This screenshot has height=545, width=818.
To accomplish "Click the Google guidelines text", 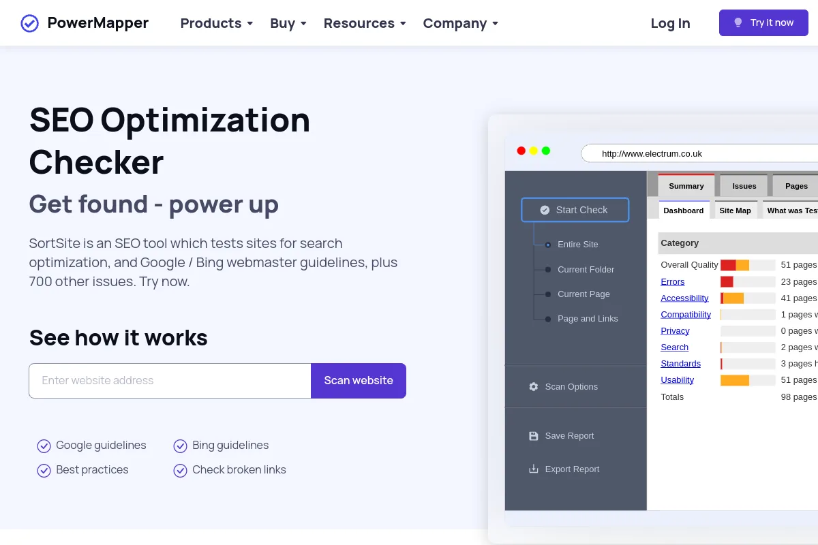I will pos(101,446).
